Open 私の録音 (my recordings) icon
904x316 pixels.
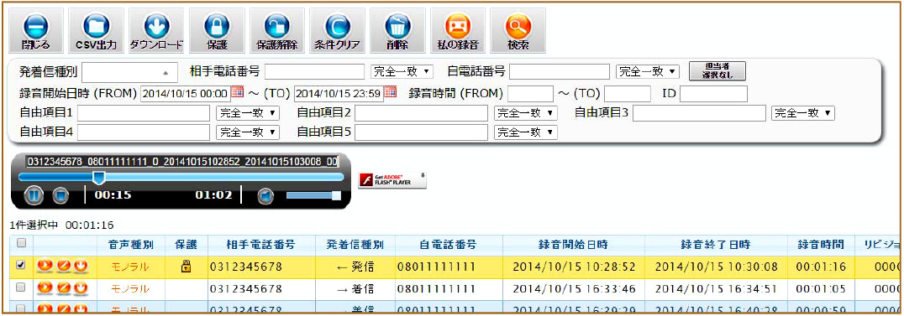point(458,31)
